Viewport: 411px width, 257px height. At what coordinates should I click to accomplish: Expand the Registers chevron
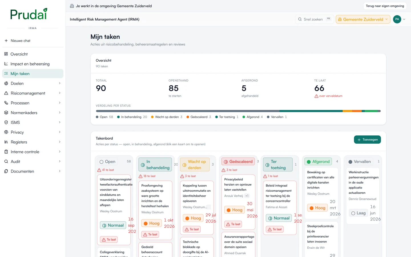pos(60,142)
